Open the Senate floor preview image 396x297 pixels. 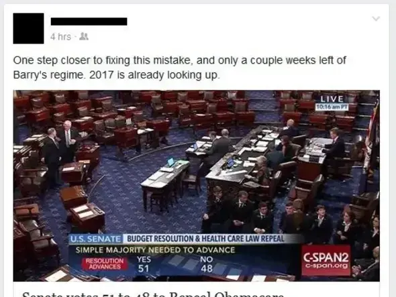coord(196,186)
